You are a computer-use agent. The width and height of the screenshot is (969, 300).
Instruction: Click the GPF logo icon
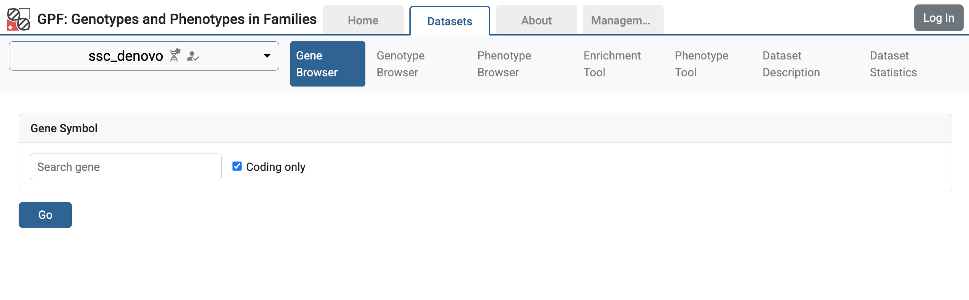click(x=19, y=19)
